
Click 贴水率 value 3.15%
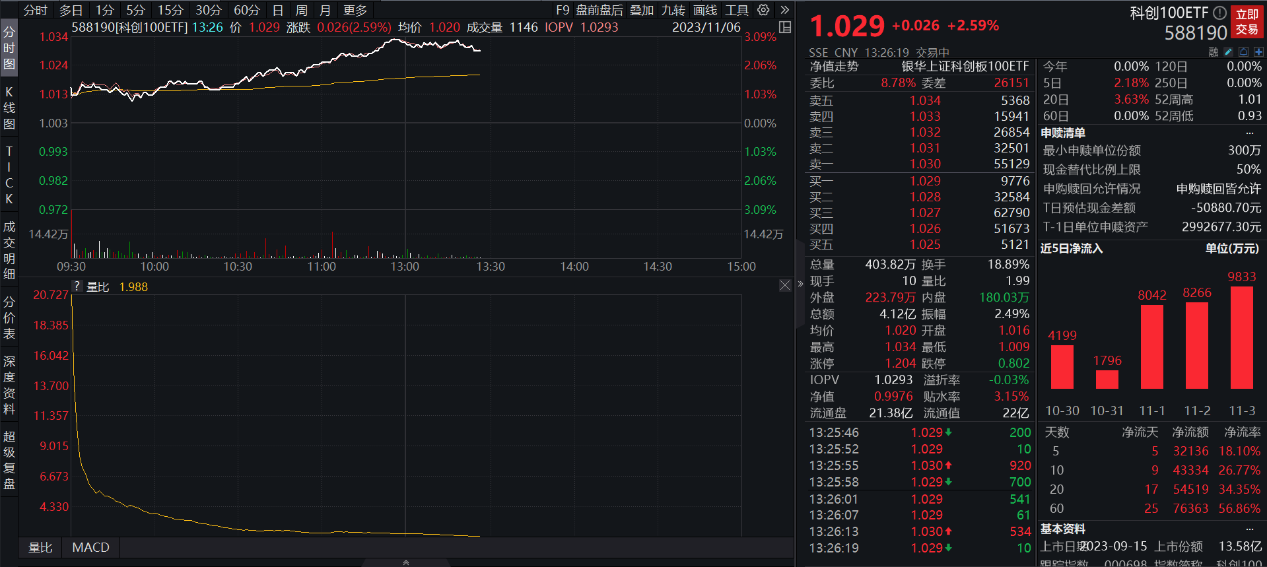[1011, 397]
